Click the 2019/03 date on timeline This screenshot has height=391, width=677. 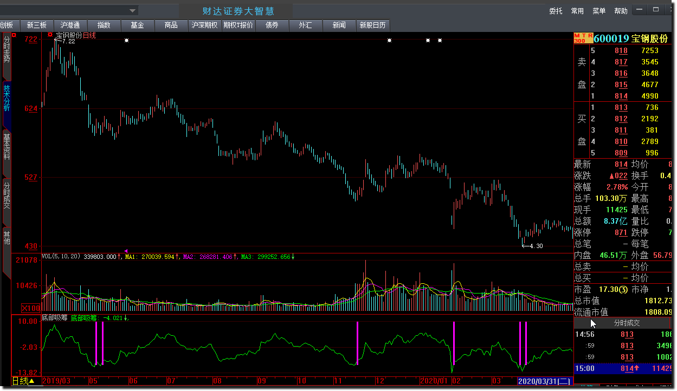tap(56, 381)
